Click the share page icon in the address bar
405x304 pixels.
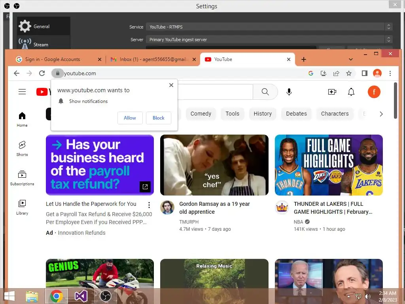click(x=336, y=73)
